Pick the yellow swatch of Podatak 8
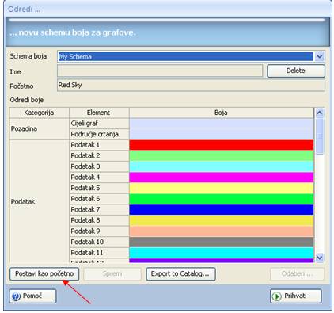This screenshot has height=313, width=334. click(x=222, y=220)
